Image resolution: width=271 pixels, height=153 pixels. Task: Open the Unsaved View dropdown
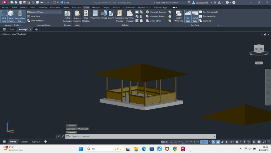pos(44,12)
